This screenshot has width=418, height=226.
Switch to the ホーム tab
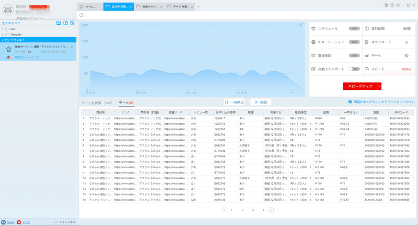(x=90, y=7)
